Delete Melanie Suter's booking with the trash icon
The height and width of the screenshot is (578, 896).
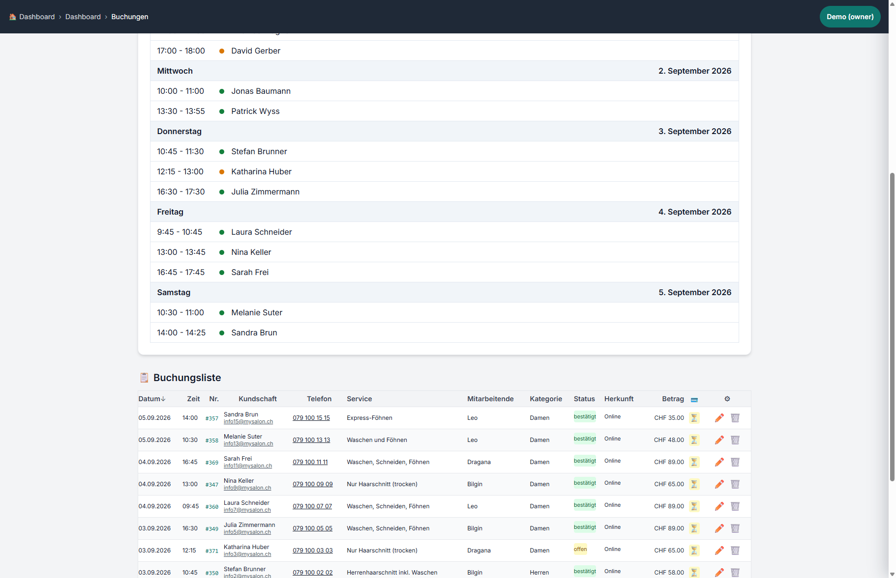tap(735, 440)
